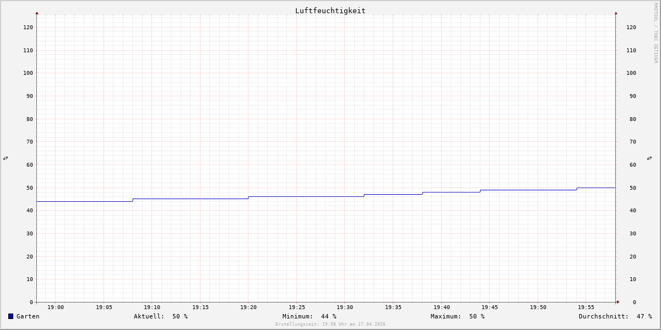Click the left y-axis label 50
The width and height of the screenshot is (661, 330).
[30, 188]
